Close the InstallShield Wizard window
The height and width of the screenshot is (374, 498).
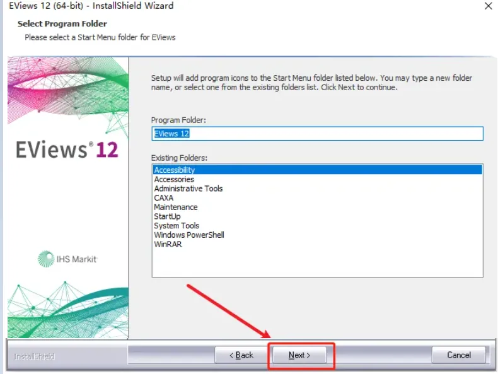(488, 6)
